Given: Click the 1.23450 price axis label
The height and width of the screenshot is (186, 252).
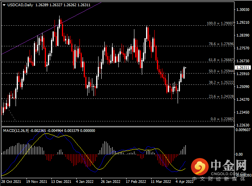Looking at the screenshot, I should pyautogui.click(x=243, y=112).
